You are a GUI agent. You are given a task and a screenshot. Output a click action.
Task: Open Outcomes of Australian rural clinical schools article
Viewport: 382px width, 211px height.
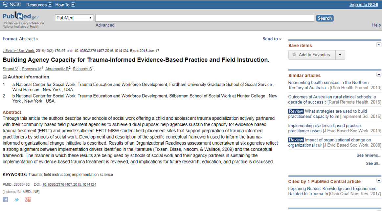(x=332, y=99)
